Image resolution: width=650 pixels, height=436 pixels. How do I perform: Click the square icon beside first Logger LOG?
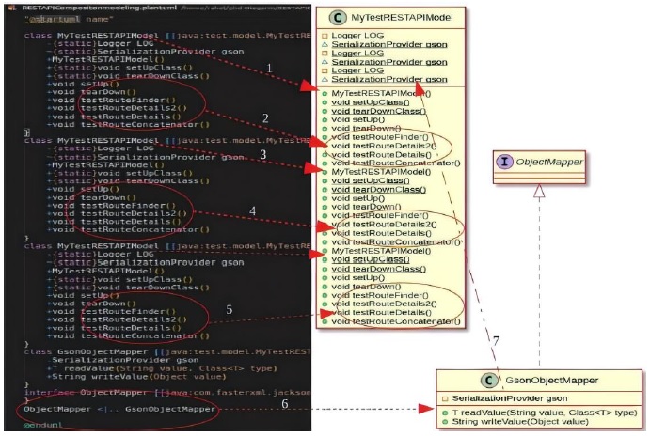click(324, 35)
